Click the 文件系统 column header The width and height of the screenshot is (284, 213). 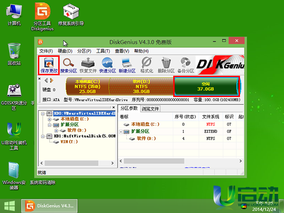pyautogui.click(x=211, y=117)
